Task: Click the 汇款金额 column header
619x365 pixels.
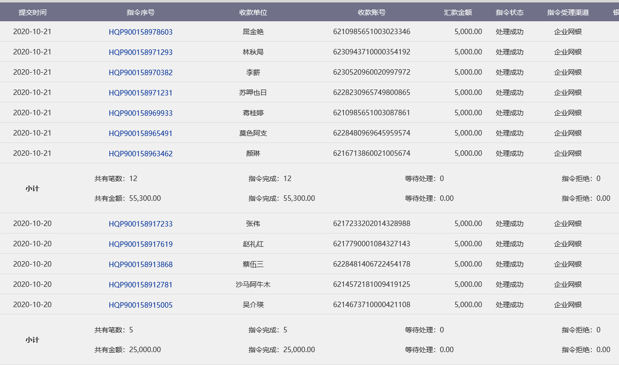Action: (458, 12)
